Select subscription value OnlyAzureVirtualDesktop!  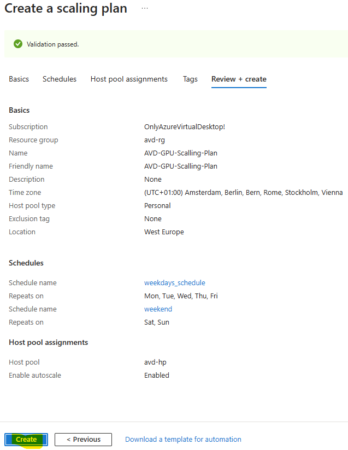pos(185,126)
